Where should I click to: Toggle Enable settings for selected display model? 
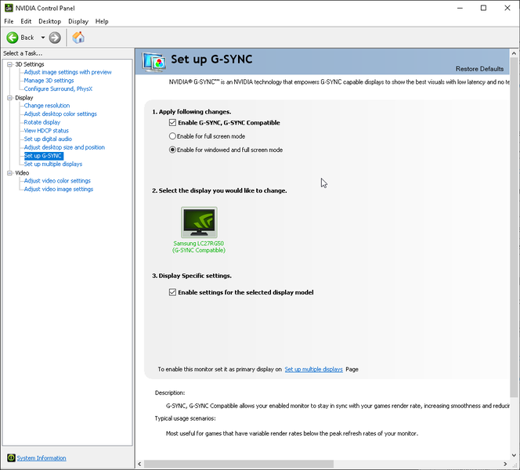[x=172, y=292]
